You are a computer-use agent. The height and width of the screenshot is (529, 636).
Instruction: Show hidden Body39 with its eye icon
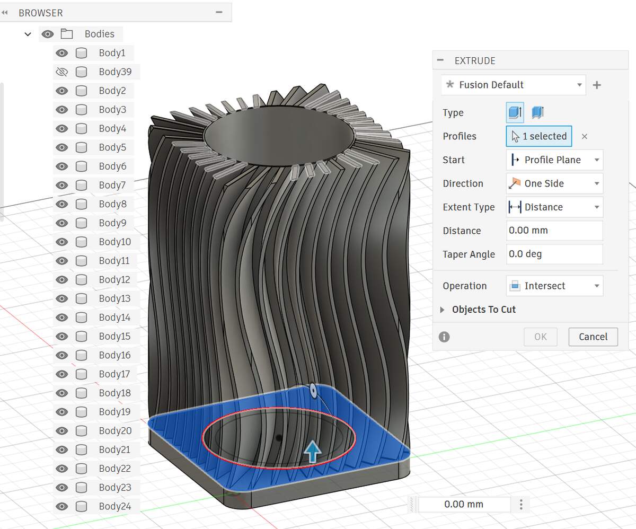[62, 72]
